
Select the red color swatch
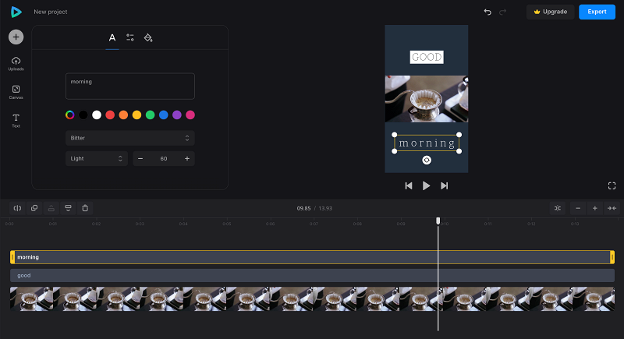pos(110,115)
